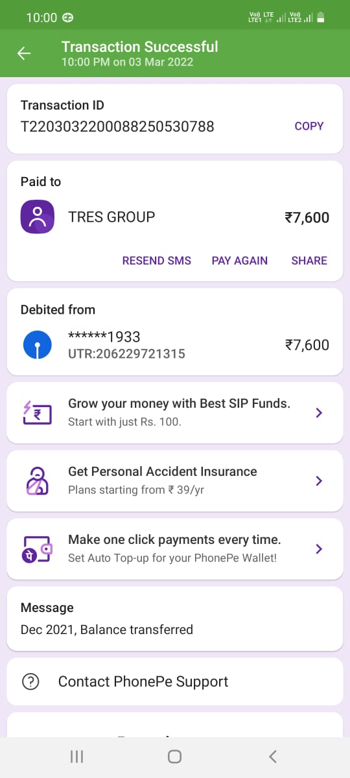Tap the TRES GROUP contact avatar icon

[38, 217]
